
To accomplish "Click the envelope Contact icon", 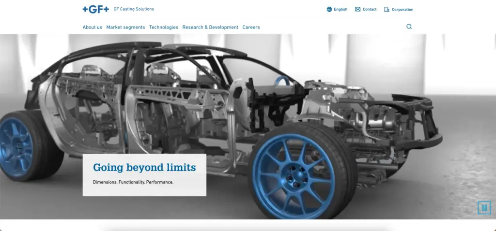I will [x=357, y=9].
